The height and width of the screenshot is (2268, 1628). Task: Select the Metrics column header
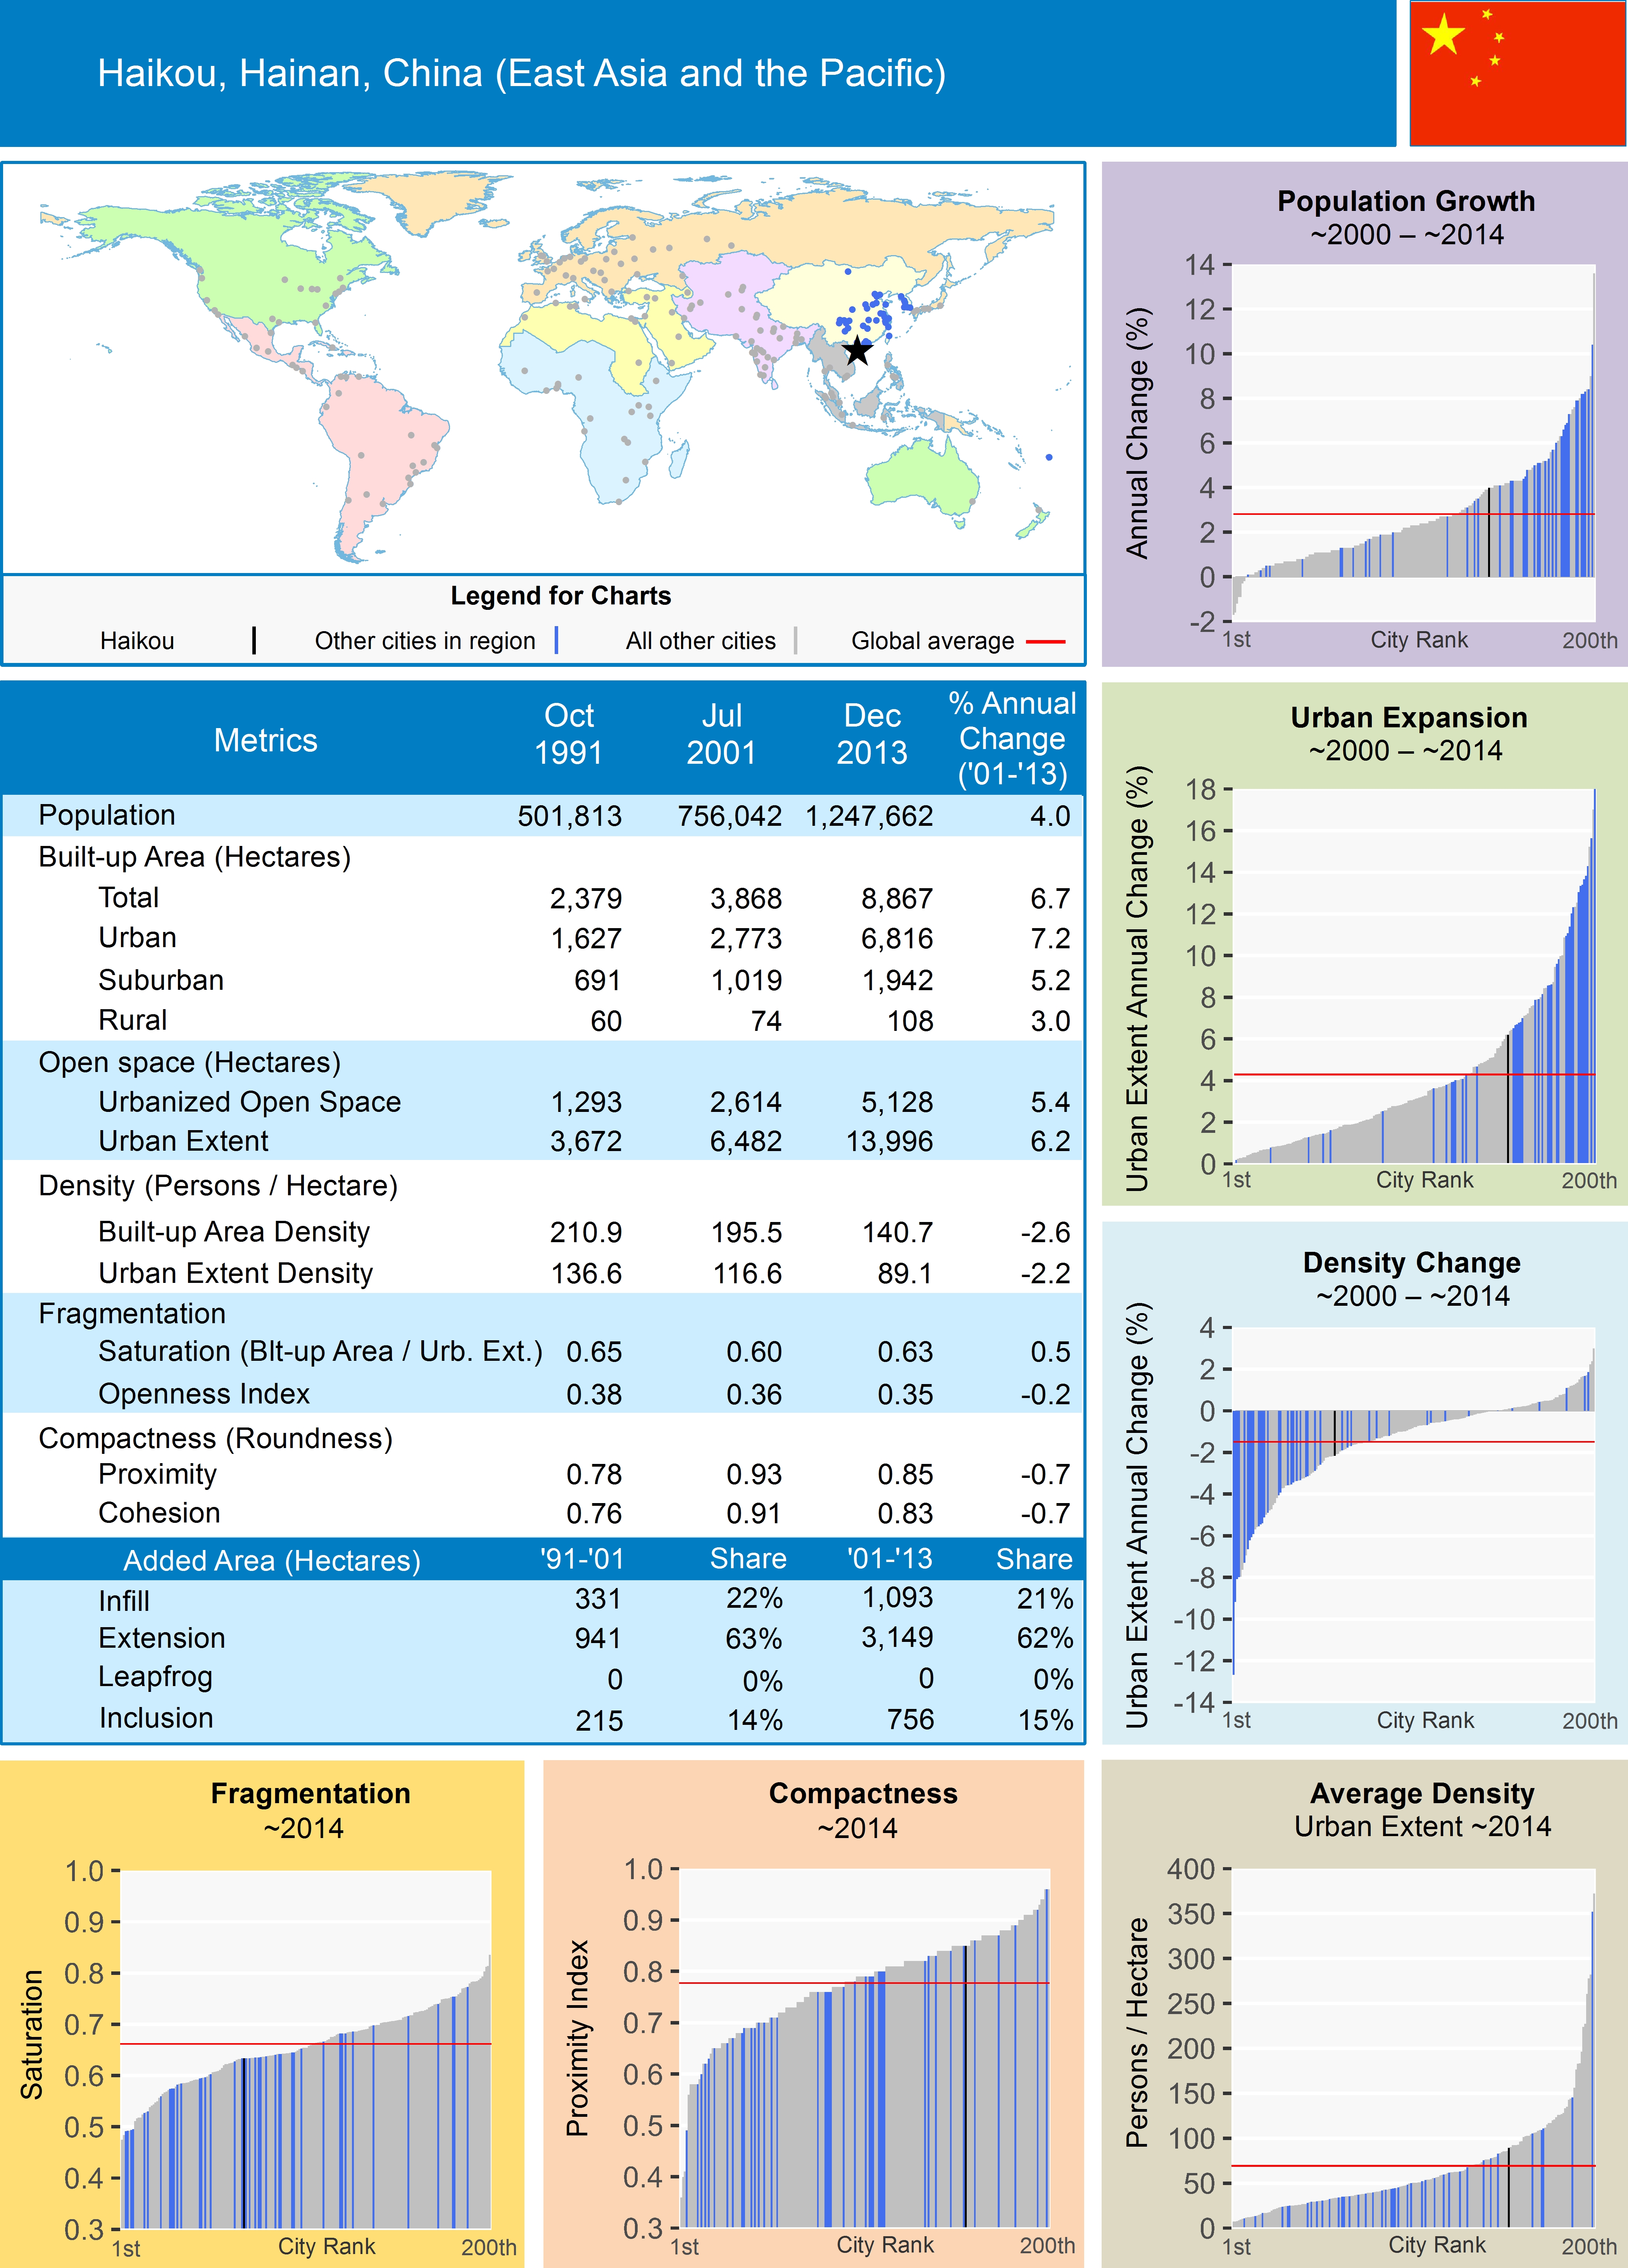pos(265,740)
